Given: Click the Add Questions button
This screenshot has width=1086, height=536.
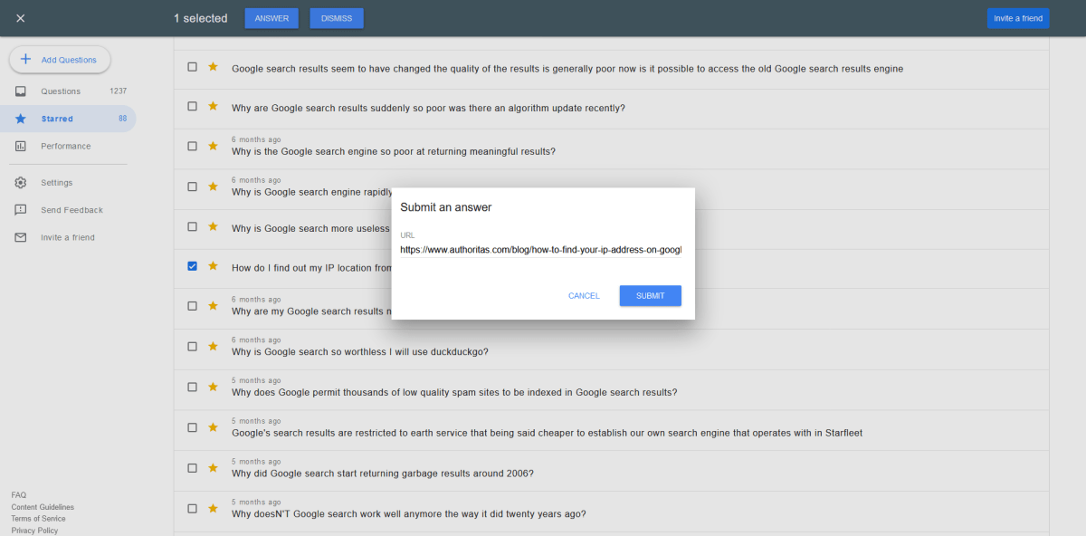Looking at the screenshot, I should (60, 60).
